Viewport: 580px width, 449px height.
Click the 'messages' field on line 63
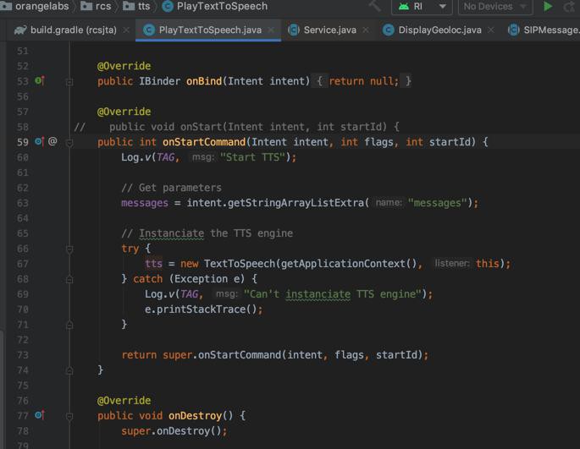[x=145, y=203]
